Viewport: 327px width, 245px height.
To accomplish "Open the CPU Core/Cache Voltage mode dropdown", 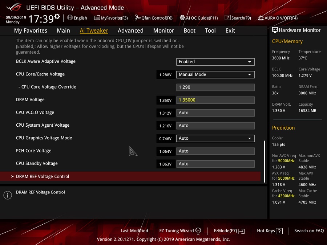I will (x=215, y=74).
